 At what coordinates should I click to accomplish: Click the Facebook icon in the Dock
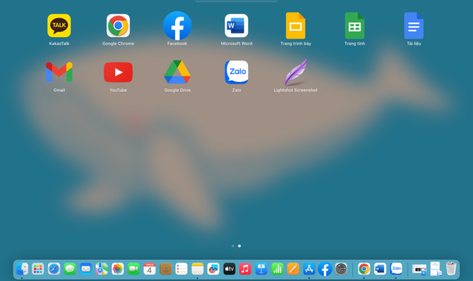coord(325,269)
